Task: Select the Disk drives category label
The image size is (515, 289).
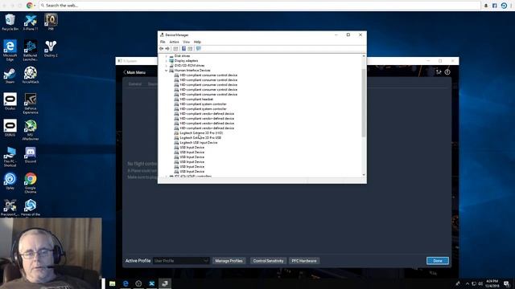Action: click(183, 56)
